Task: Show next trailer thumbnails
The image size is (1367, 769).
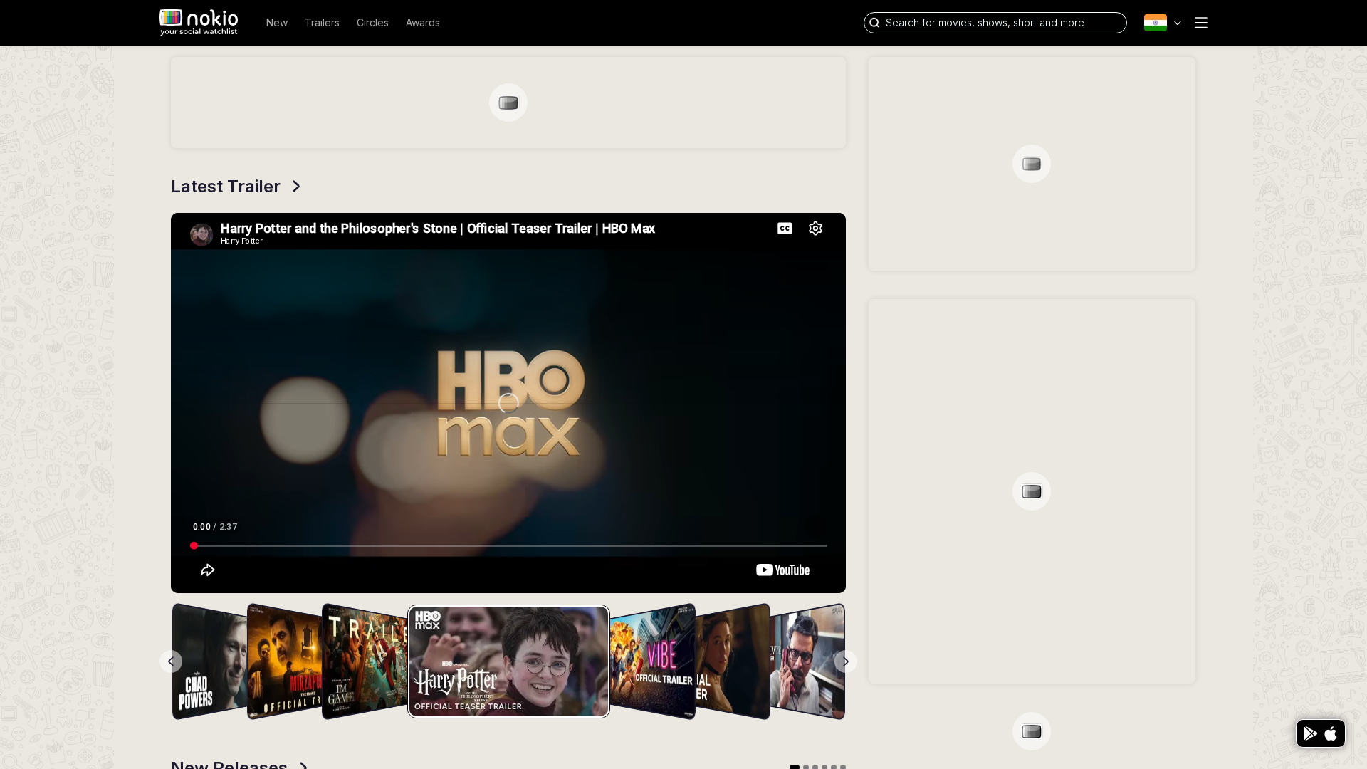Action: click(x=846, y=661)
